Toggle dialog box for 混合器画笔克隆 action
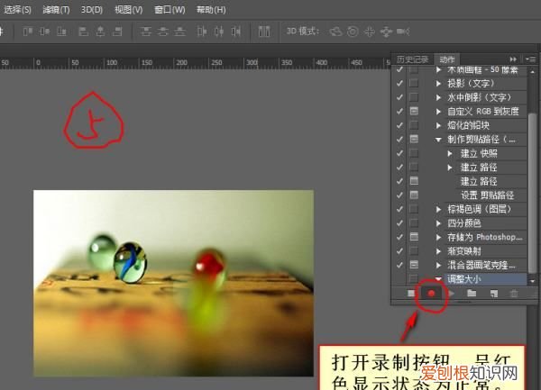This screenshot has width=541, height=390. point(414,265)
